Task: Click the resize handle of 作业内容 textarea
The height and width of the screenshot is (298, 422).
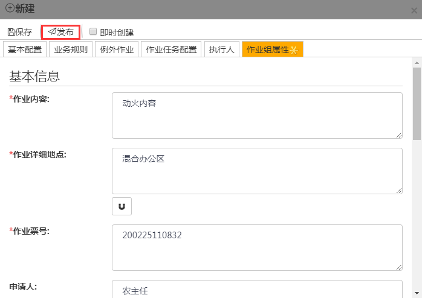Action: pyautogui.click(x=399, y=135)
